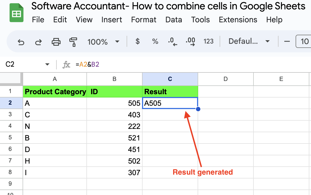Select column C header
311x195 pixels.
(x=170, y=79)
